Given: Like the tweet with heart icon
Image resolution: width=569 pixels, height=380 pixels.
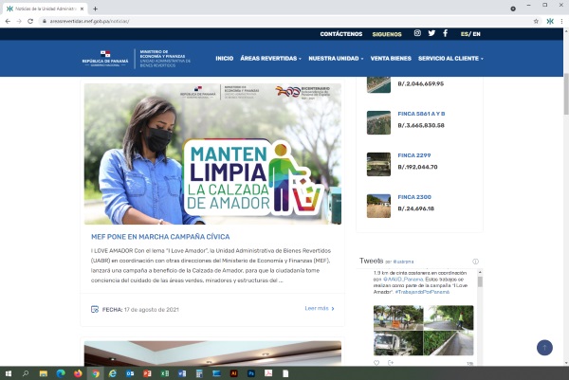Looking at the screenshot, I should 376,362.
